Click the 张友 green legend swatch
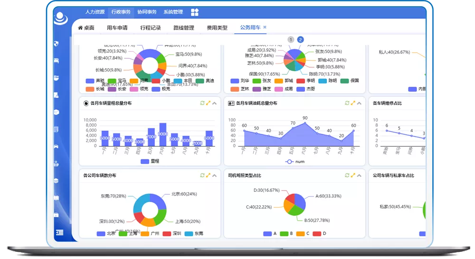The image size is (475, 259). pos(257,81)
